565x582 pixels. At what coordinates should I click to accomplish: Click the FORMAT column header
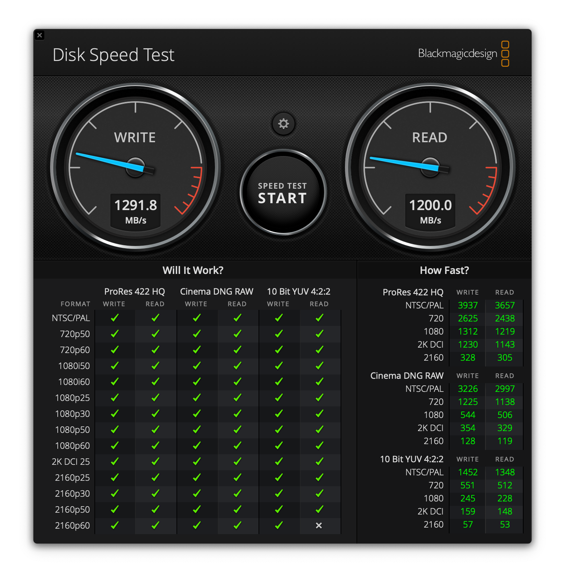(x=76, y=304)
